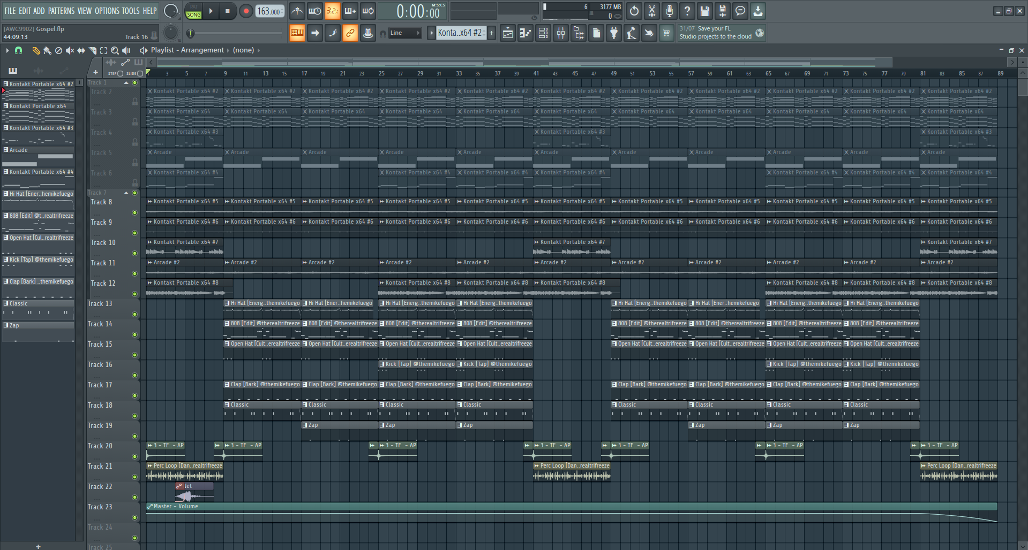This screenshot has height=550, width=1028.
Task: Toggle the orange link multi-controllers icon
Action: coord(350,33)
